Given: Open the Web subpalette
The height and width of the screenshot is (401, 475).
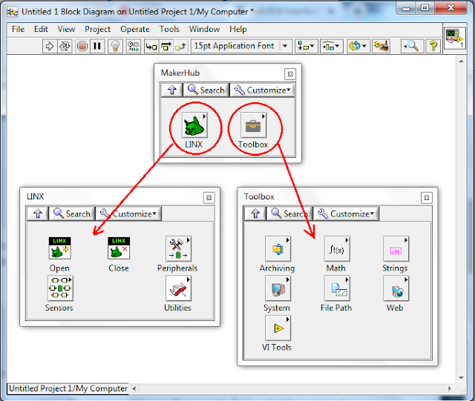Looking at the screenshot, I should [x=396, y=288].
